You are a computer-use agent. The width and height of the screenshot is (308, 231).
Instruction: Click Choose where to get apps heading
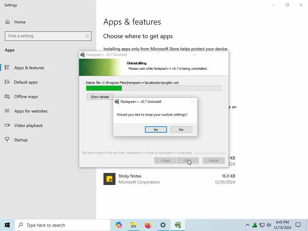tap(138, 36)
